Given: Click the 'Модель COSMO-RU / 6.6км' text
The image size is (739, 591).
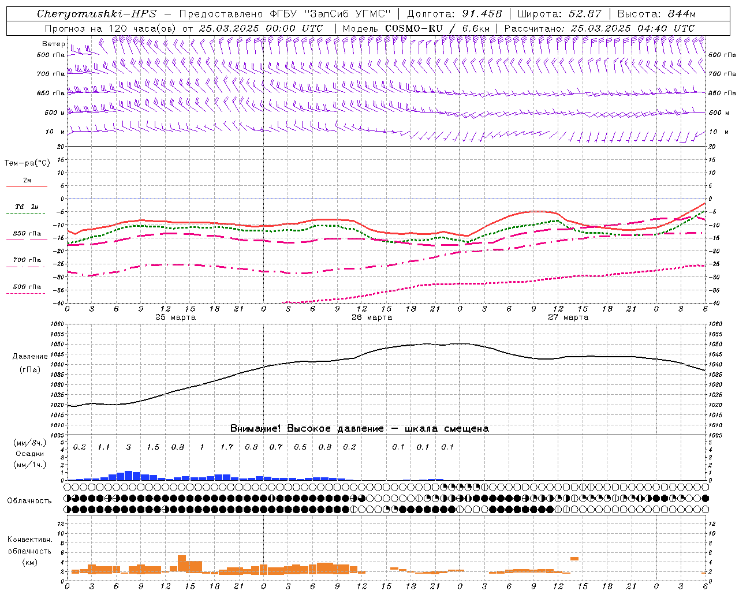Looking at the screenshot, I should click(416, 28).
